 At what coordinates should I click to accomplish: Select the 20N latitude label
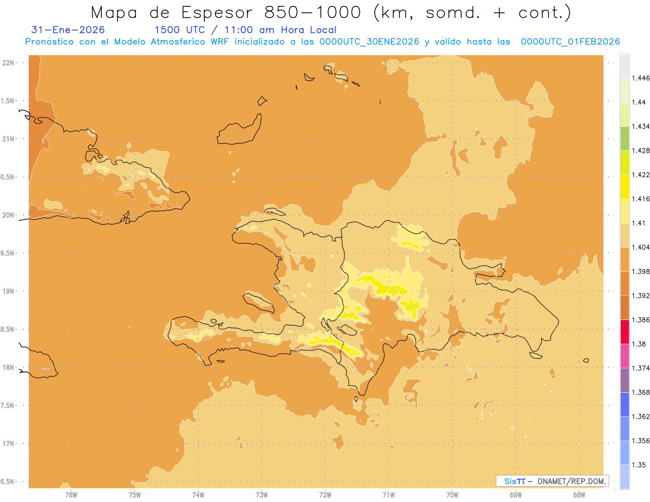click(x=8, y=215)
